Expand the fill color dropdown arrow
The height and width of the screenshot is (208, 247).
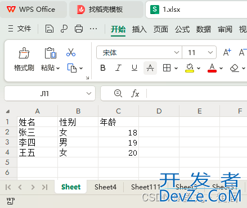(199, 68)
